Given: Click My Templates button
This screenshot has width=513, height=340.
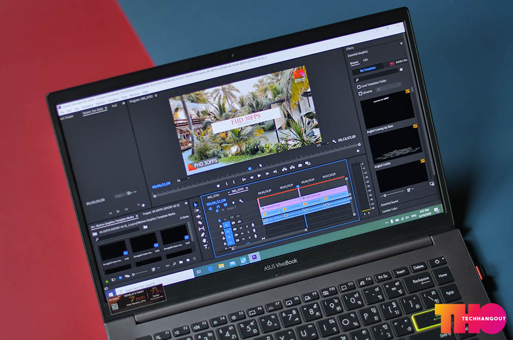Looking at the screenshot, I should click(368, 69).
